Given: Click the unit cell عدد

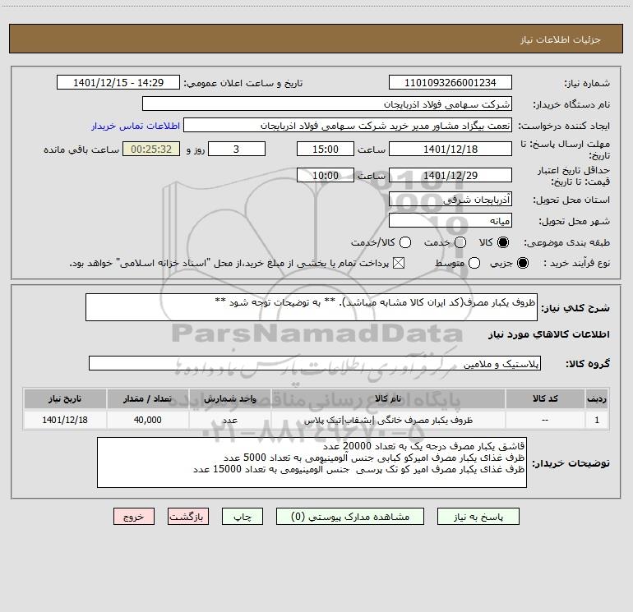Looking at the screenshot, I should (229, 420).
